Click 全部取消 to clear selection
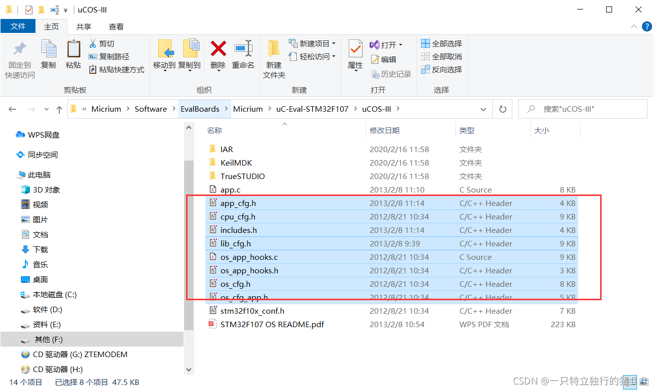654x390 pixels. 441,56
